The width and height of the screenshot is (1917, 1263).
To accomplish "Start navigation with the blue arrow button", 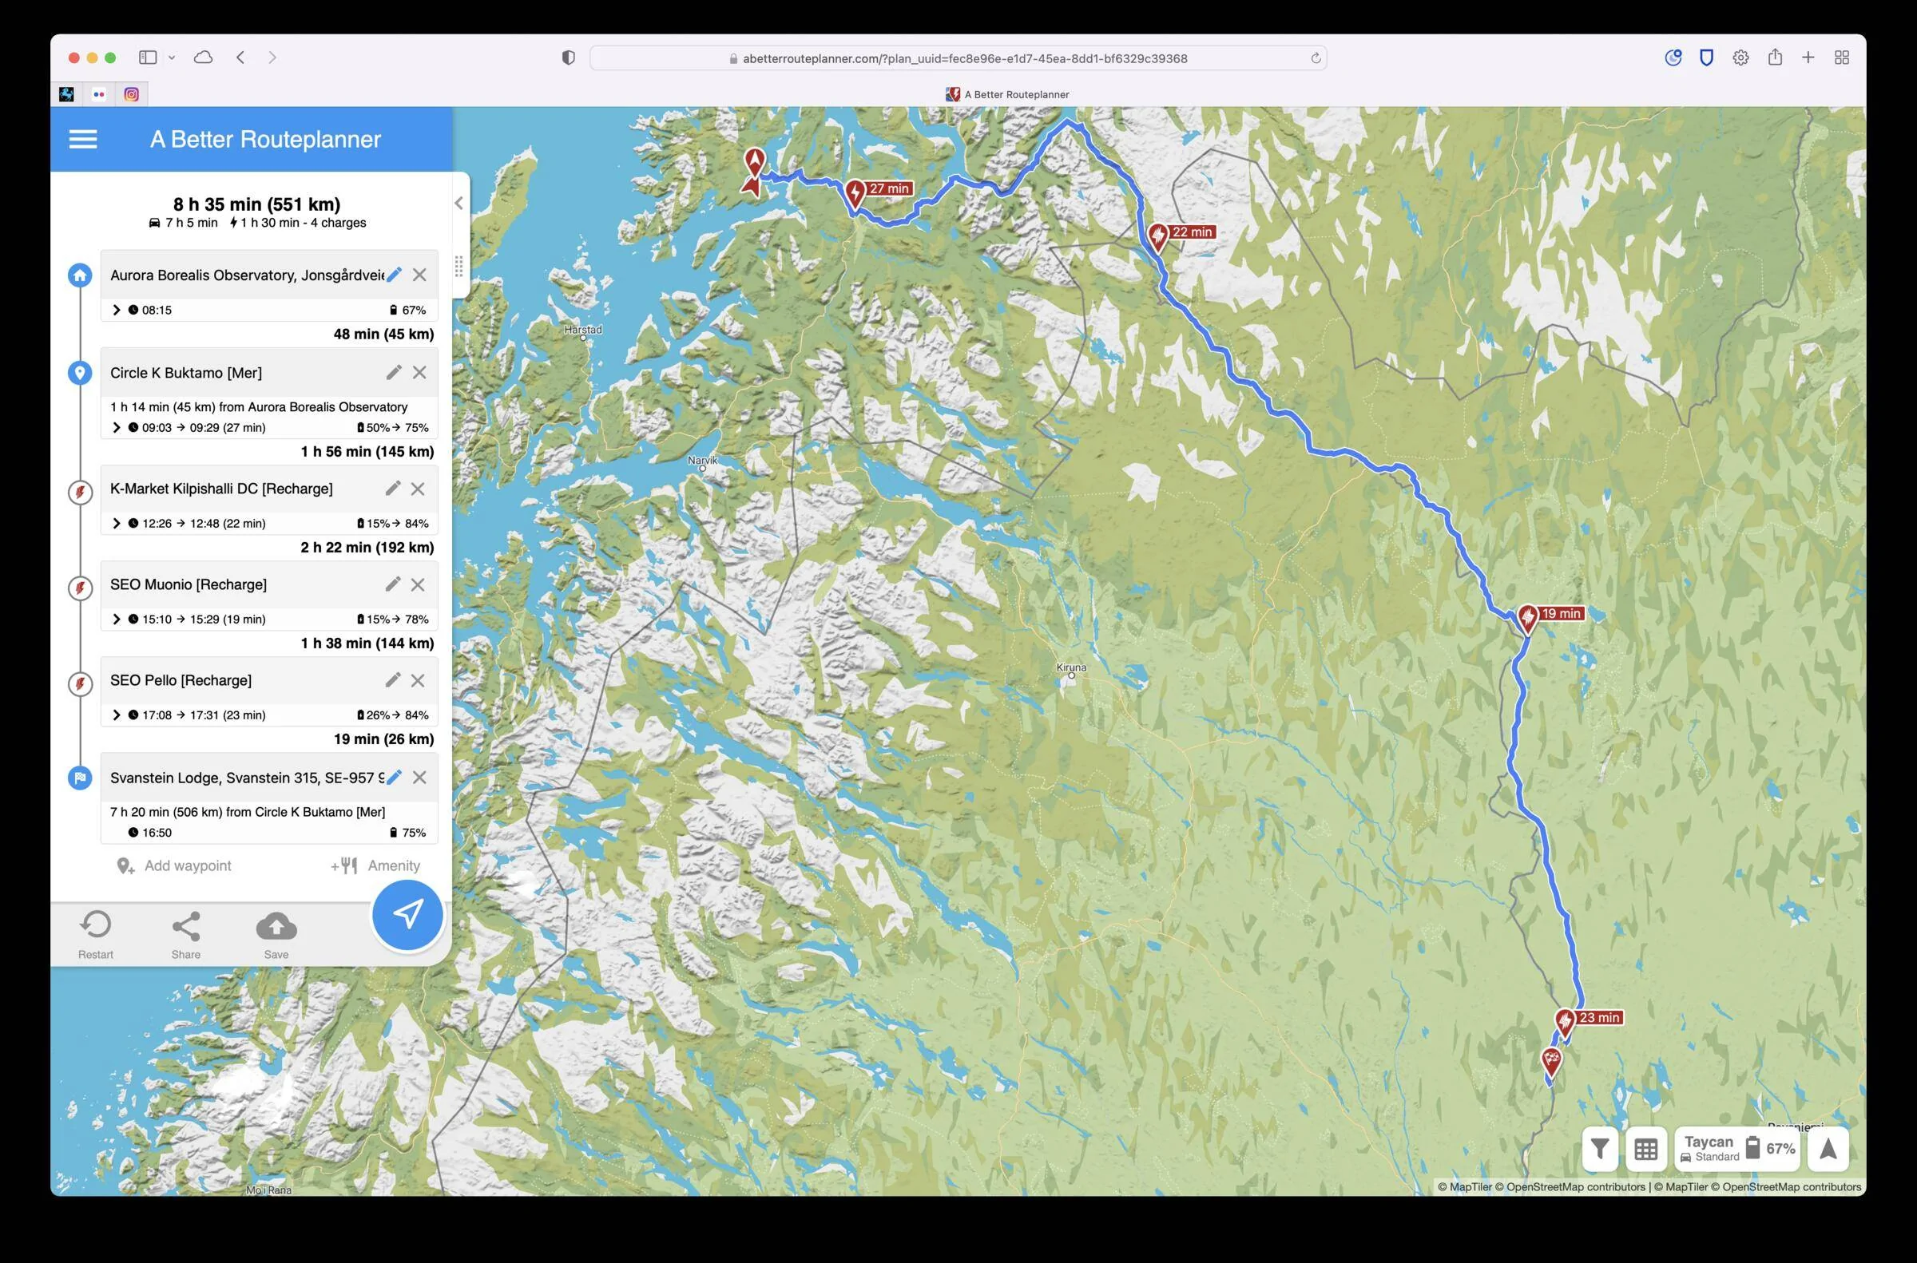I will tap(407, 915).
